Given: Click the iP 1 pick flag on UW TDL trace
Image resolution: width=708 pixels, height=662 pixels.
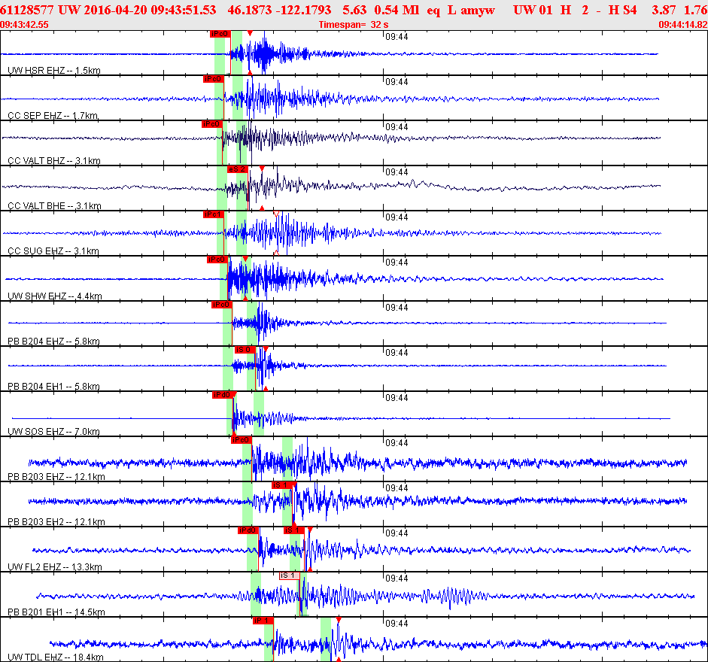Looking at the screenshot, I should click(263, 621).
